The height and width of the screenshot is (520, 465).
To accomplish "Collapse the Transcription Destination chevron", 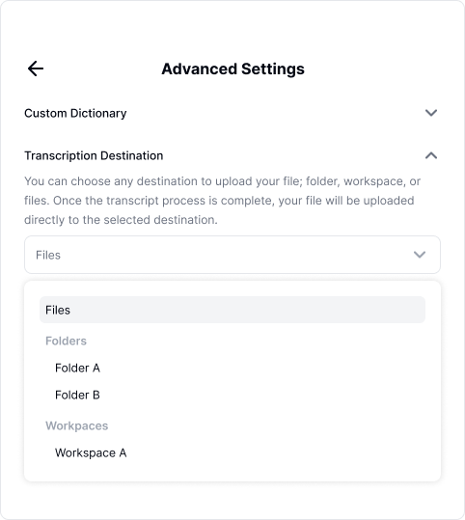I will [x=431, y=155].
